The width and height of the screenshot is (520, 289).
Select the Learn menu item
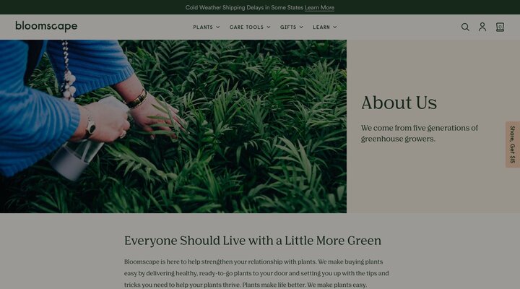(x=321, y=27)
